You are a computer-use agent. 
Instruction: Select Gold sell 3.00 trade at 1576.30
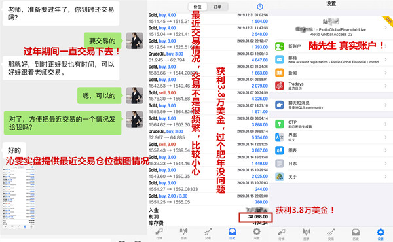pyautogui.click(x=208, y=95)
